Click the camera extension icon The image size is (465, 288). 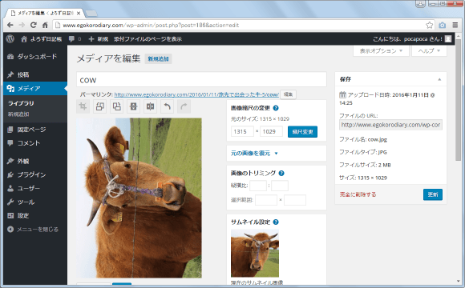(443, 25)
